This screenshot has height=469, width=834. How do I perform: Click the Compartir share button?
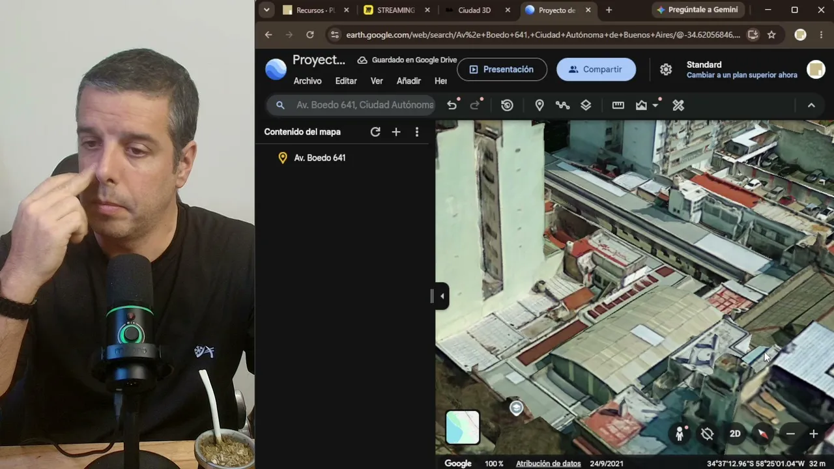pos(596,69)
